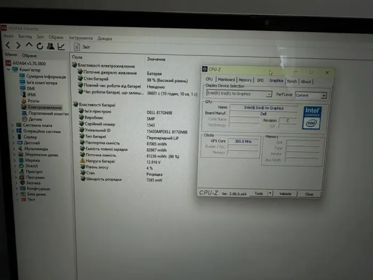Click the user/manage icon in toolbar
The image size is (373, 280).
tap(50, 46)
